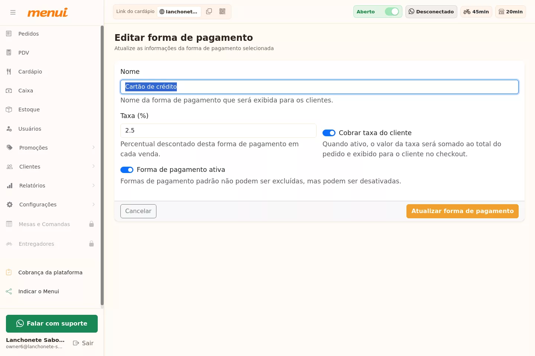
Task: Click the store pickup time icon
Action: [x=502, y=12]
